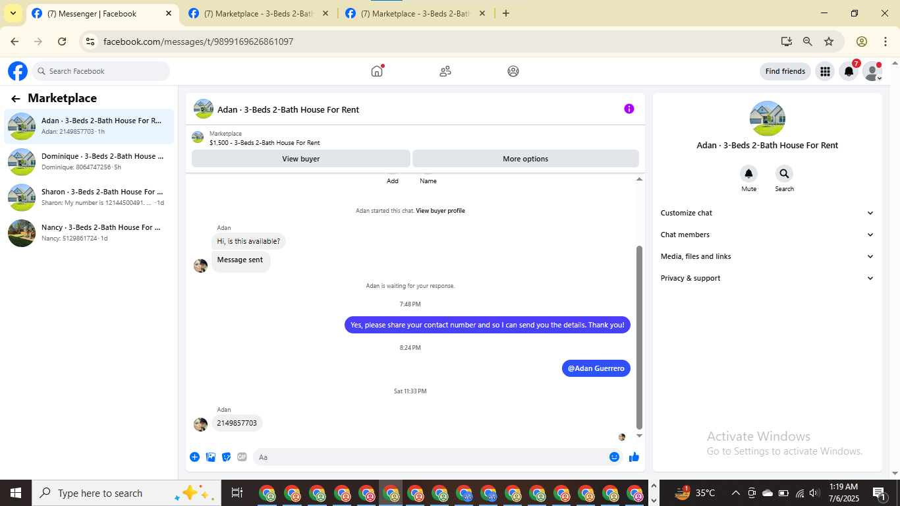900x506 pixels.
Task: Click the @Adan Guerrero mention bubble
Action: coord(596,368)
